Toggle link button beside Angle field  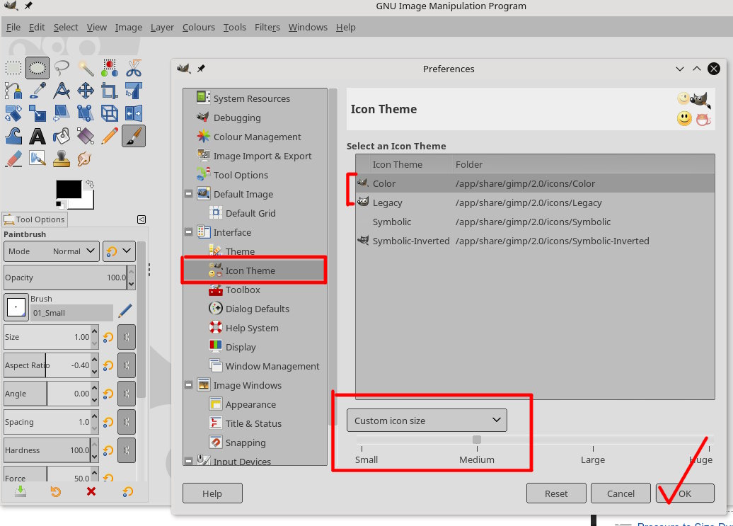click(x=127, y=394)
